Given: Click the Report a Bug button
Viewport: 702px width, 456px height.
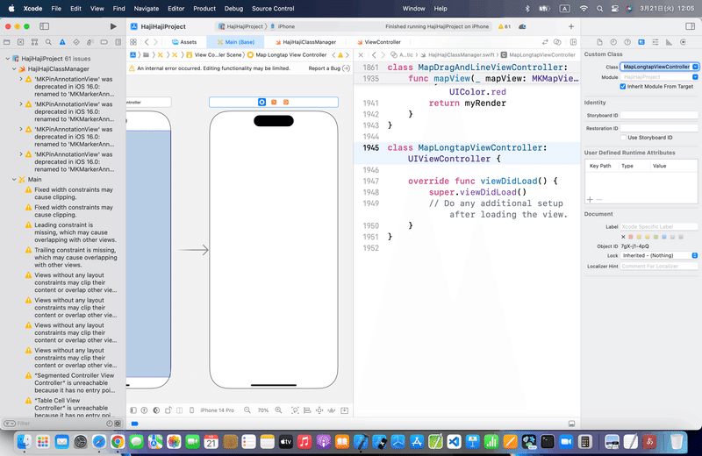Looking at the screenshot, I should tap(328, 68).
